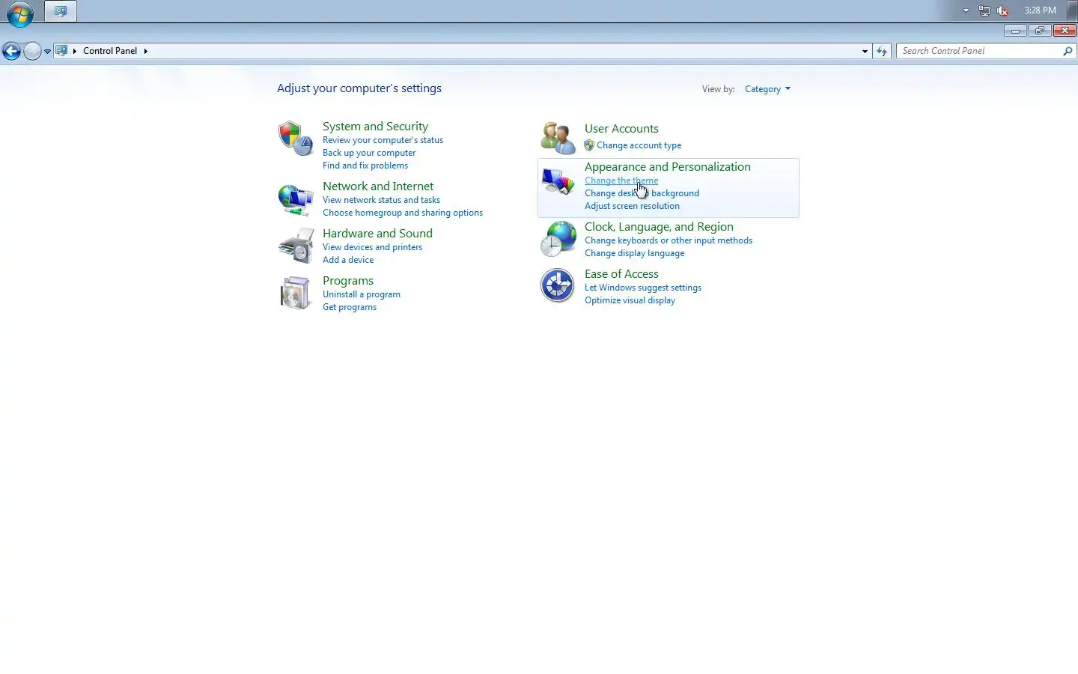
Task: Open Network and Internet heading
Action: point(378,186)
